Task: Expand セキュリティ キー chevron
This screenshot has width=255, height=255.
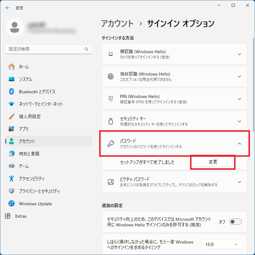Action: pos(239,121)
